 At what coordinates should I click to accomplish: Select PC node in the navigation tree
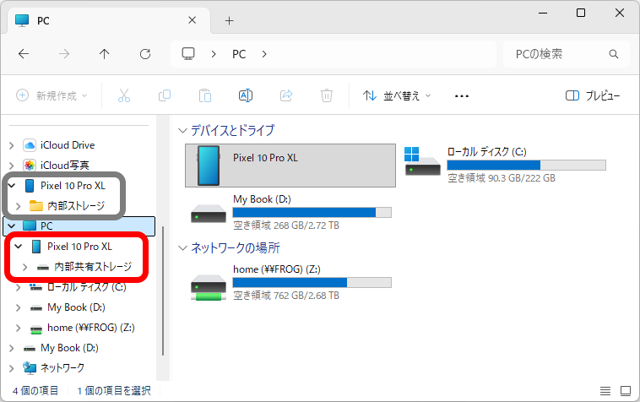(x=79, y=226)
